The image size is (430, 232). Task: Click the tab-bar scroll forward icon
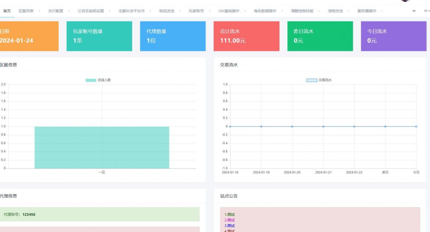point(414,11)
